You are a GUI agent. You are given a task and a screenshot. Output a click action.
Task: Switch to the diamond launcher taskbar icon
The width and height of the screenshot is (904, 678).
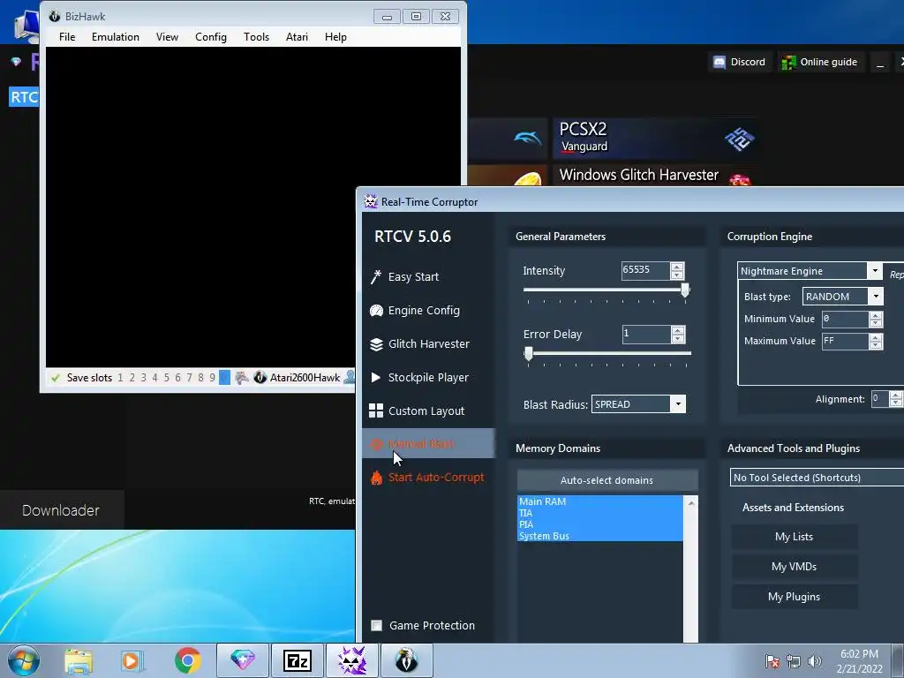click(x=242, y=660)
